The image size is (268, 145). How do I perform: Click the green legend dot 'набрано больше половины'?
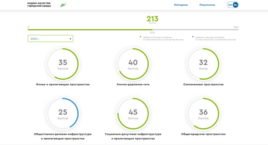click(x=140, y=37)
